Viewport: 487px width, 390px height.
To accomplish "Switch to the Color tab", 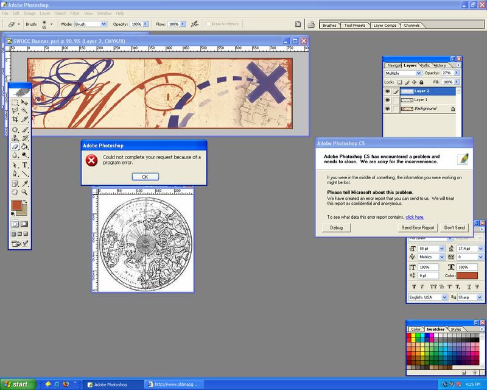I will (416, 329).
